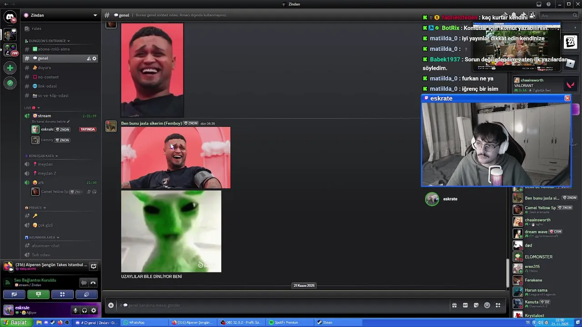Open the Discord inbox icon in title bar

[x=539, y=4]
